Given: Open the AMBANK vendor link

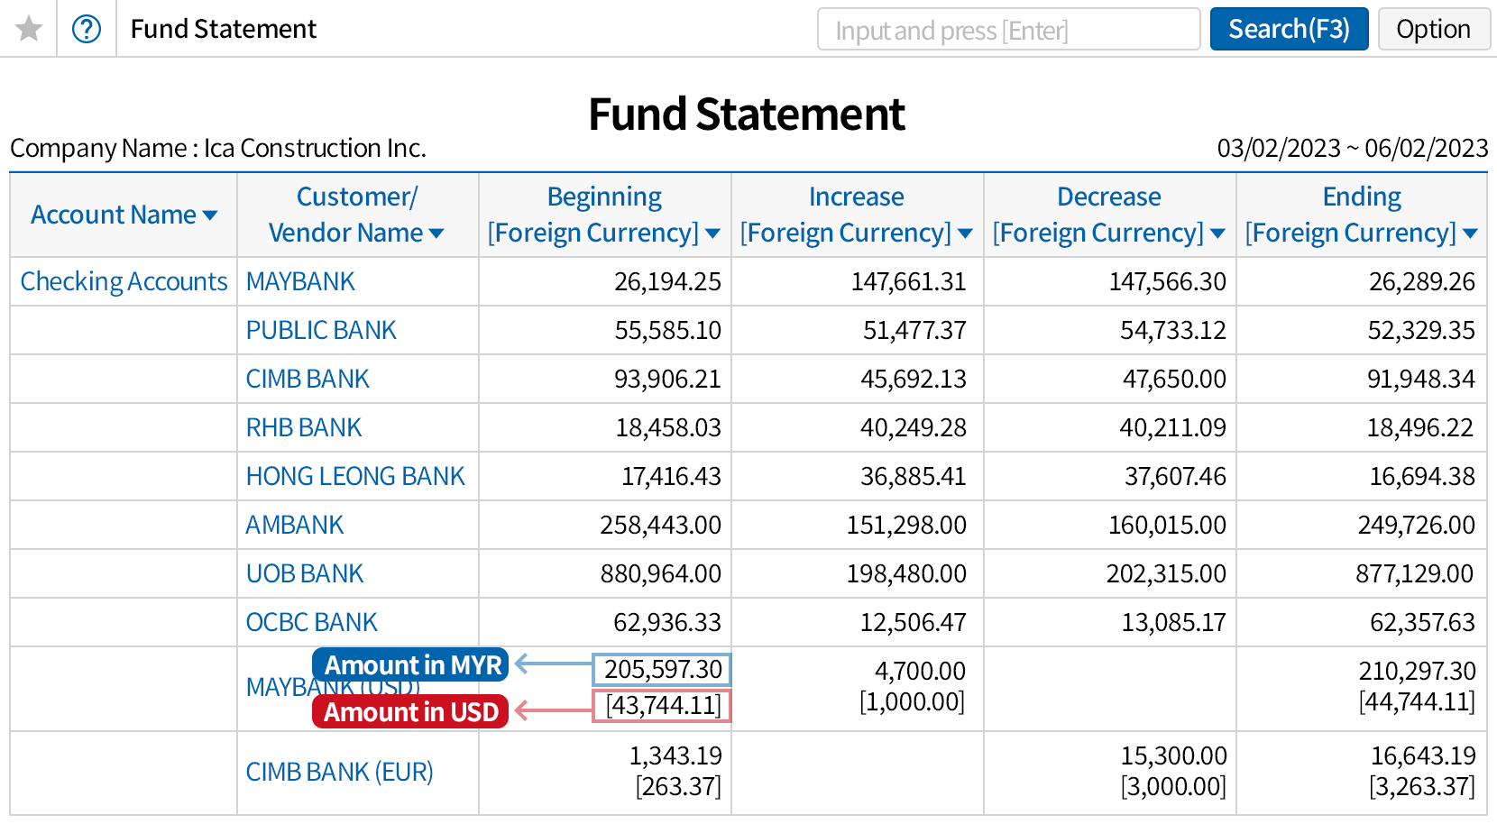Looking at the screenshot, I should pos(295,525).
